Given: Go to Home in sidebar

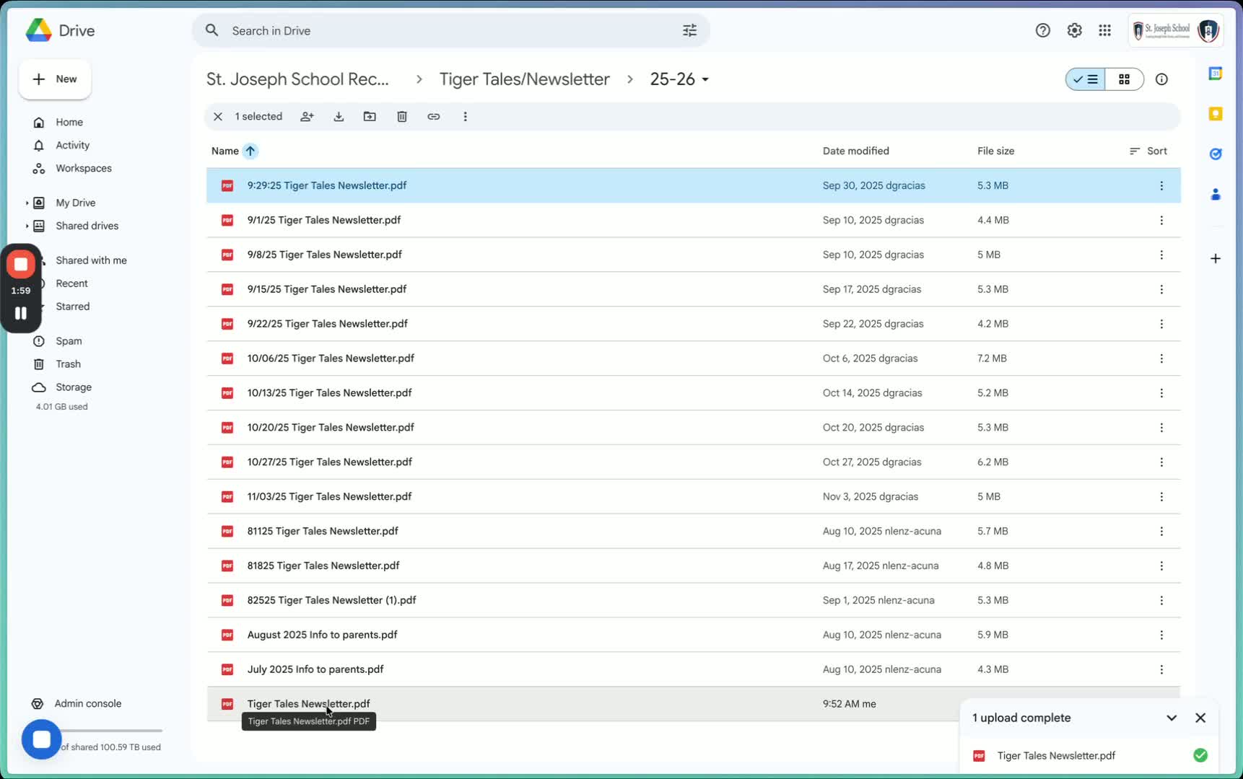Looking at the screenshot, I should (x=69, y=122).
